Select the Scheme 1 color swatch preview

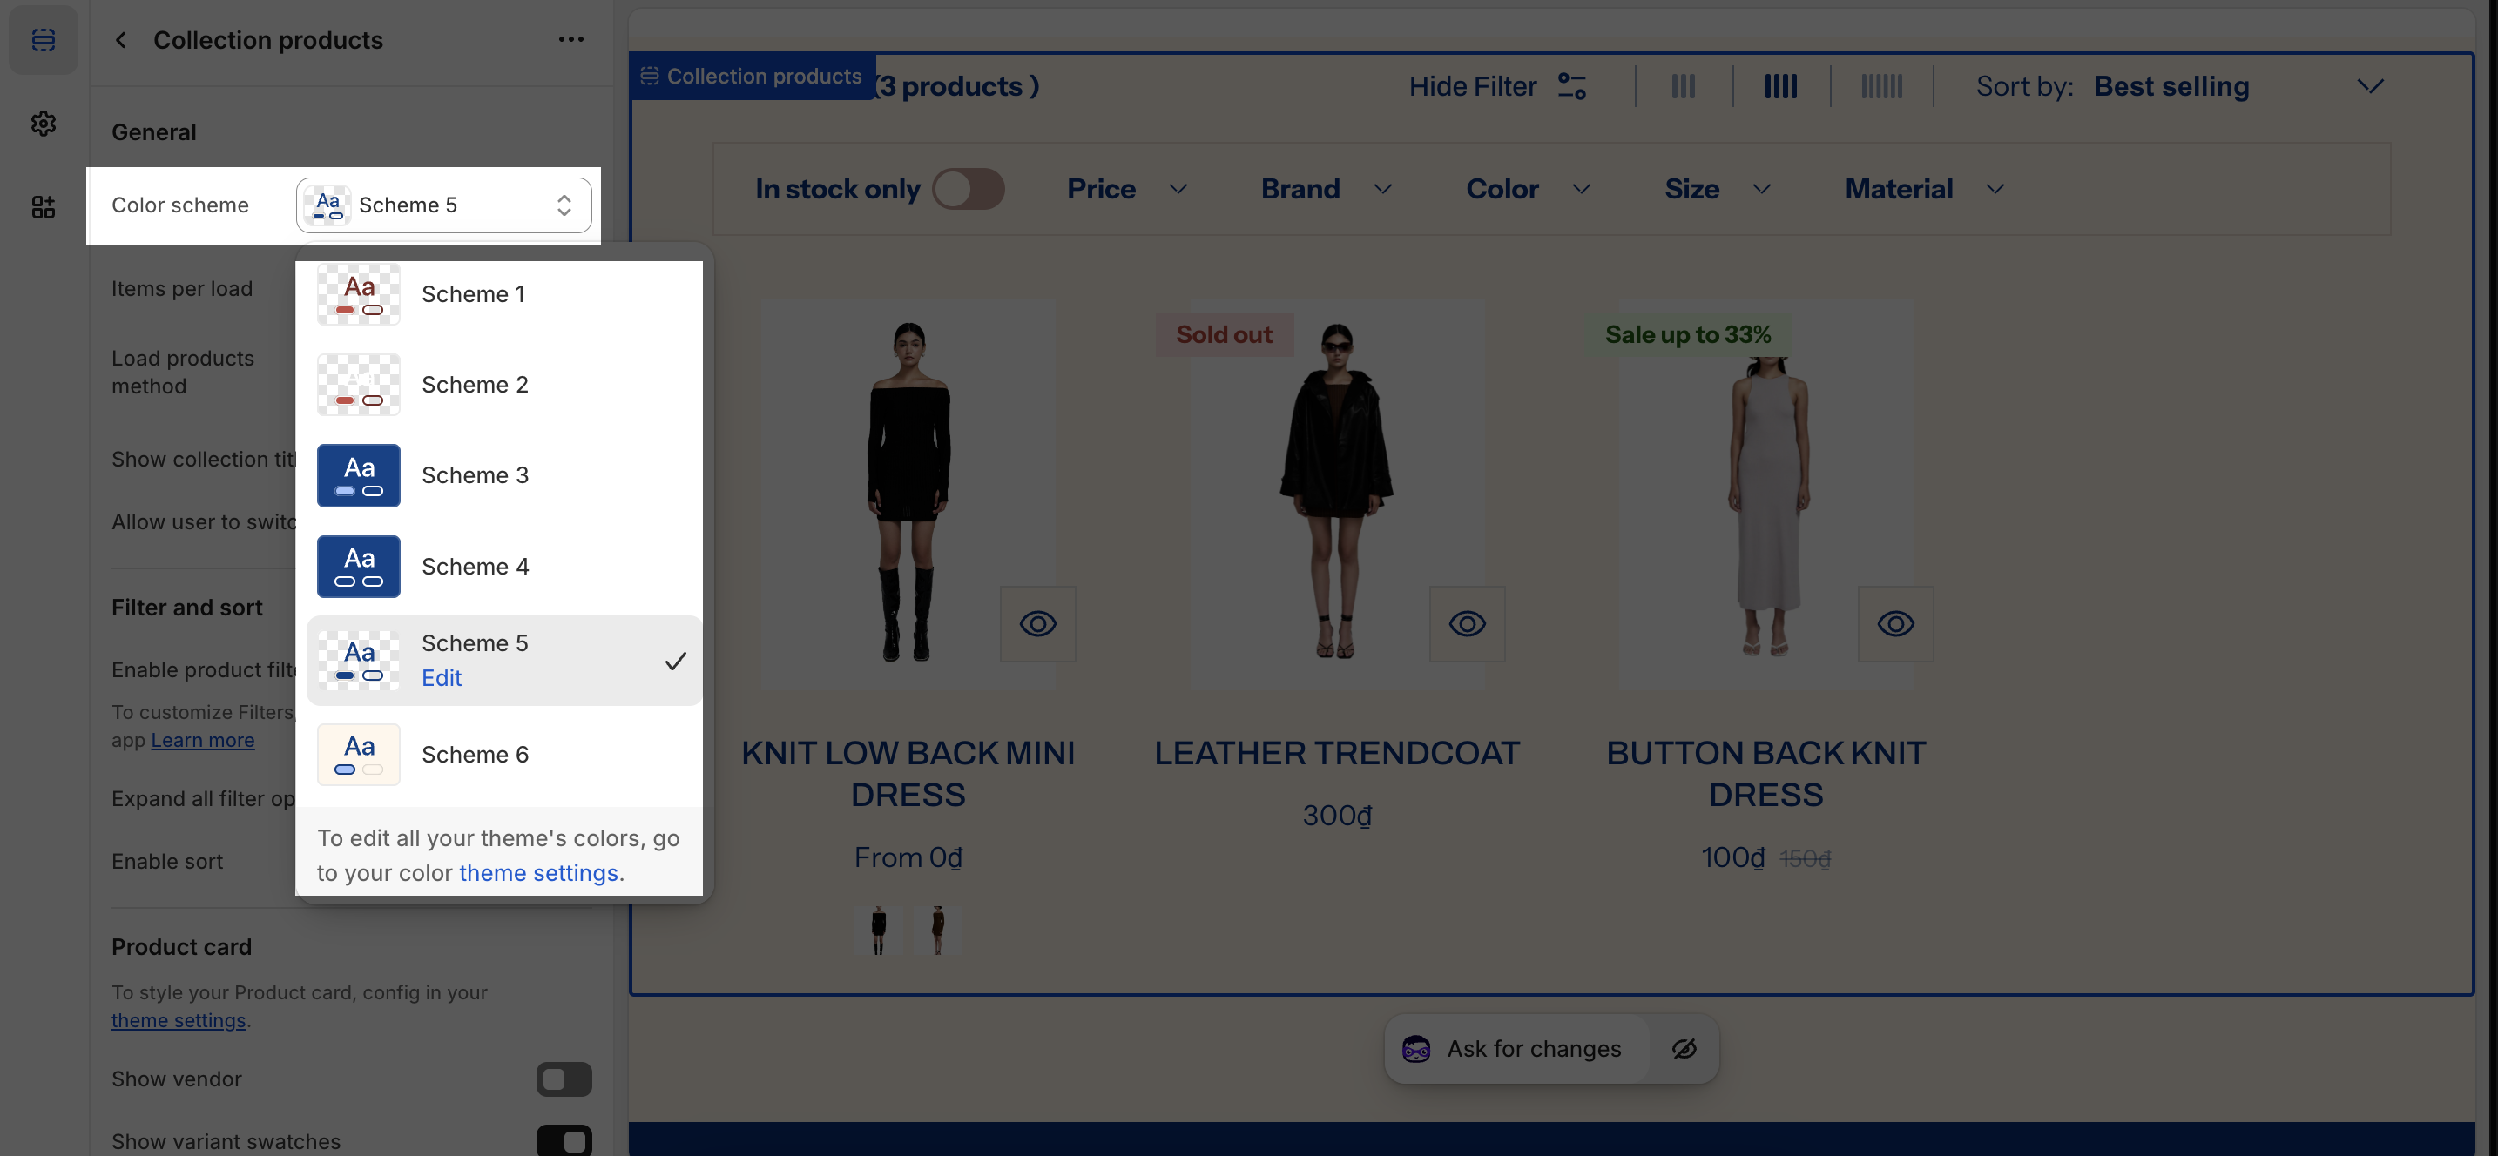pos(358,294)
